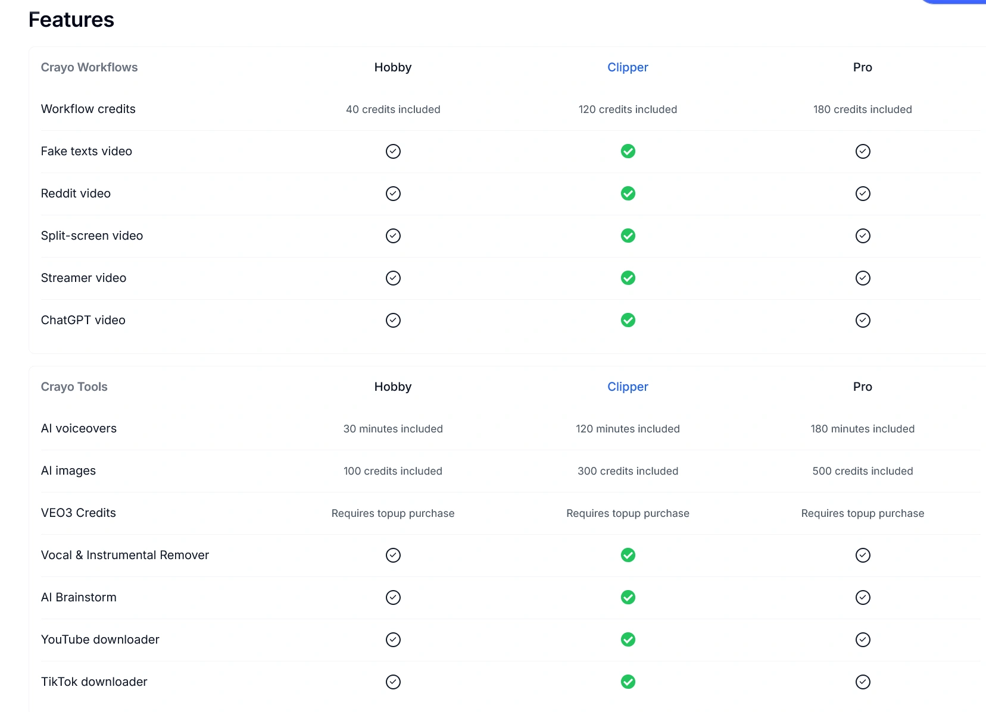Click Hobby checkmark for Fake texts video
Viewport: 986px width, 712px height.
pyautogui.click(x=393, y=151)
